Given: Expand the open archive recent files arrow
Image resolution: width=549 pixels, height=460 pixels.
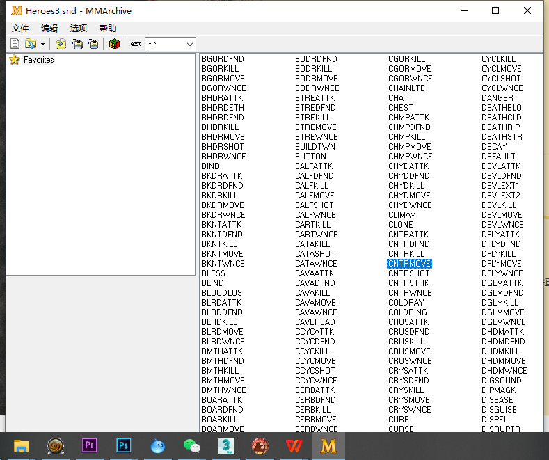Looking at the screenshot, I should click(42, 44).
